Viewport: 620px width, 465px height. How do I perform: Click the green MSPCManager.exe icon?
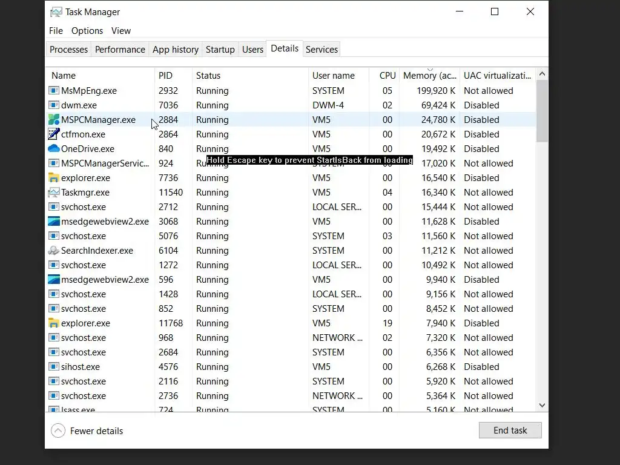tap(53, 120)
